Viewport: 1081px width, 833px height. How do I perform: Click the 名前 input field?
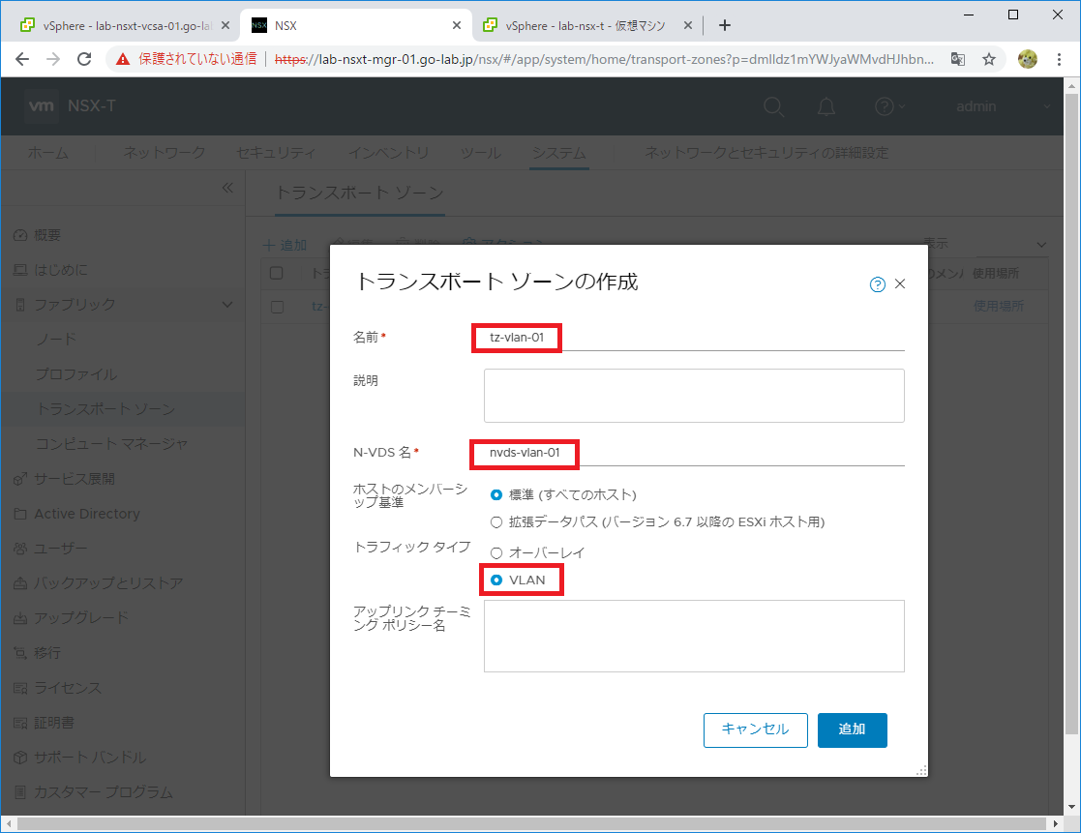pyautogui.click(x=694, y=338)
